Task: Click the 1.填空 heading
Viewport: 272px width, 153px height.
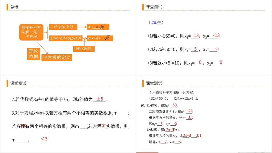Action: coord(156,23)
